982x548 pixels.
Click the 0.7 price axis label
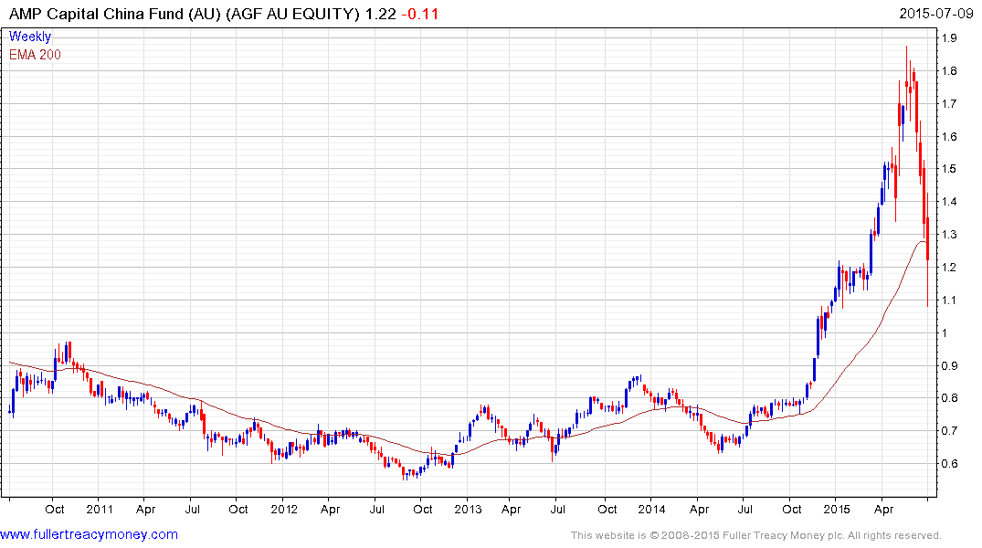click(x=949, y=431)
